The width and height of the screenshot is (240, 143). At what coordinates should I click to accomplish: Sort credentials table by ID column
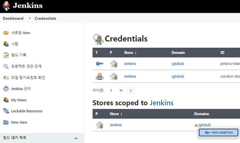point(222,53)
